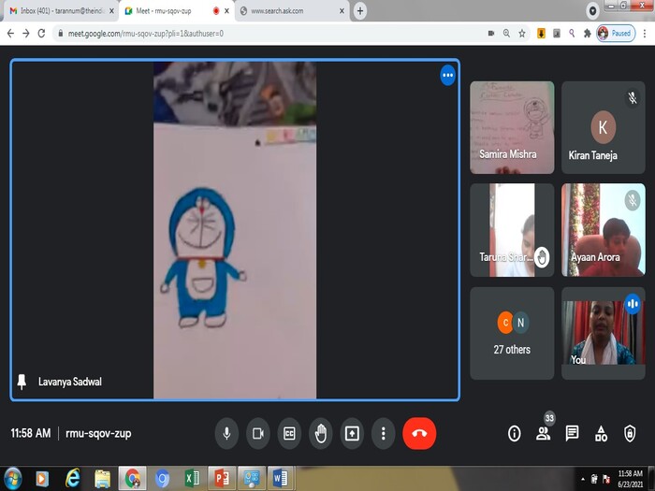This screenshot has width=655, height=491.
Task: Open Word from the taskbar
Action: [281, 479]
